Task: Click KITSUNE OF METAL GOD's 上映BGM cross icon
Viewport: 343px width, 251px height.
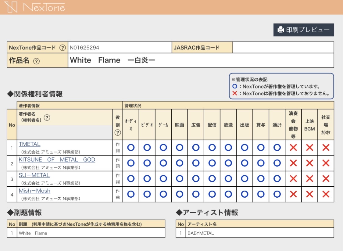Action: [309, 163]
